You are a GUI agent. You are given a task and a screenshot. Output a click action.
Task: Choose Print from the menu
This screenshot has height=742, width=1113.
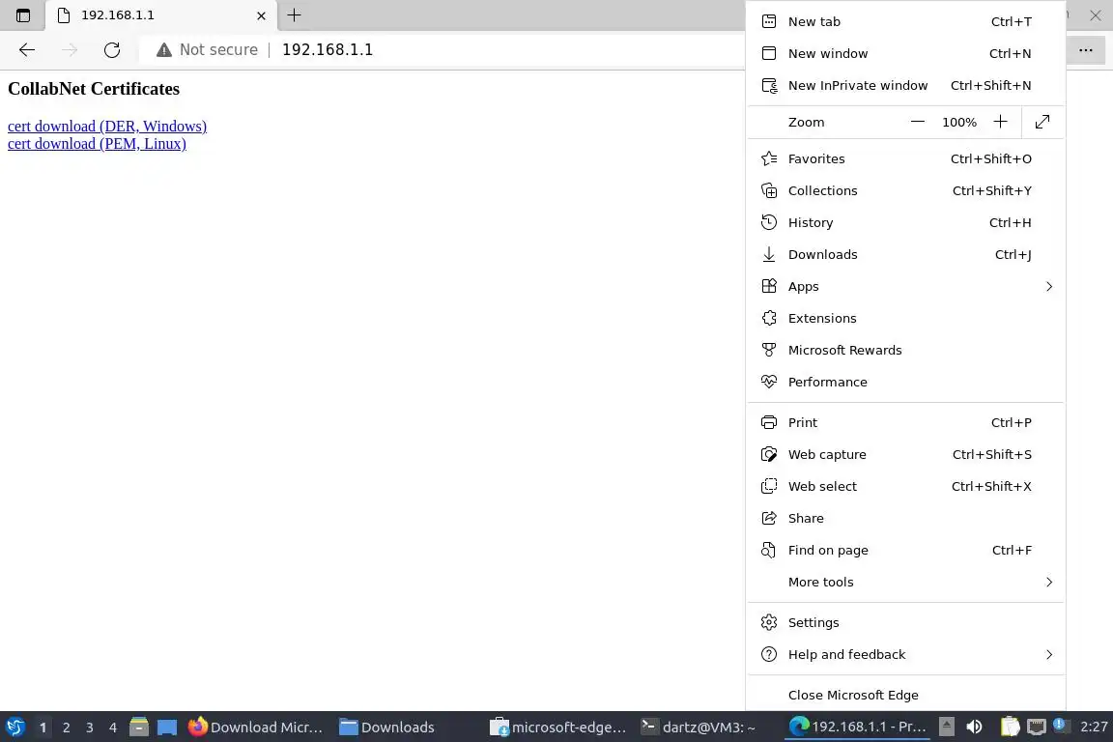905,423
